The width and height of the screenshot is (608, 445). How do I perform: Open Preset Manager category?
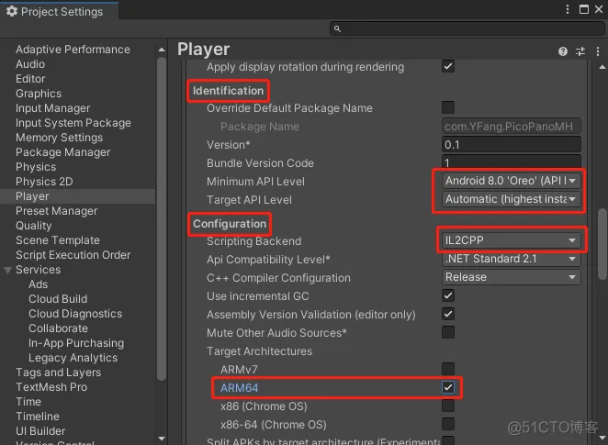pos(56,211)
